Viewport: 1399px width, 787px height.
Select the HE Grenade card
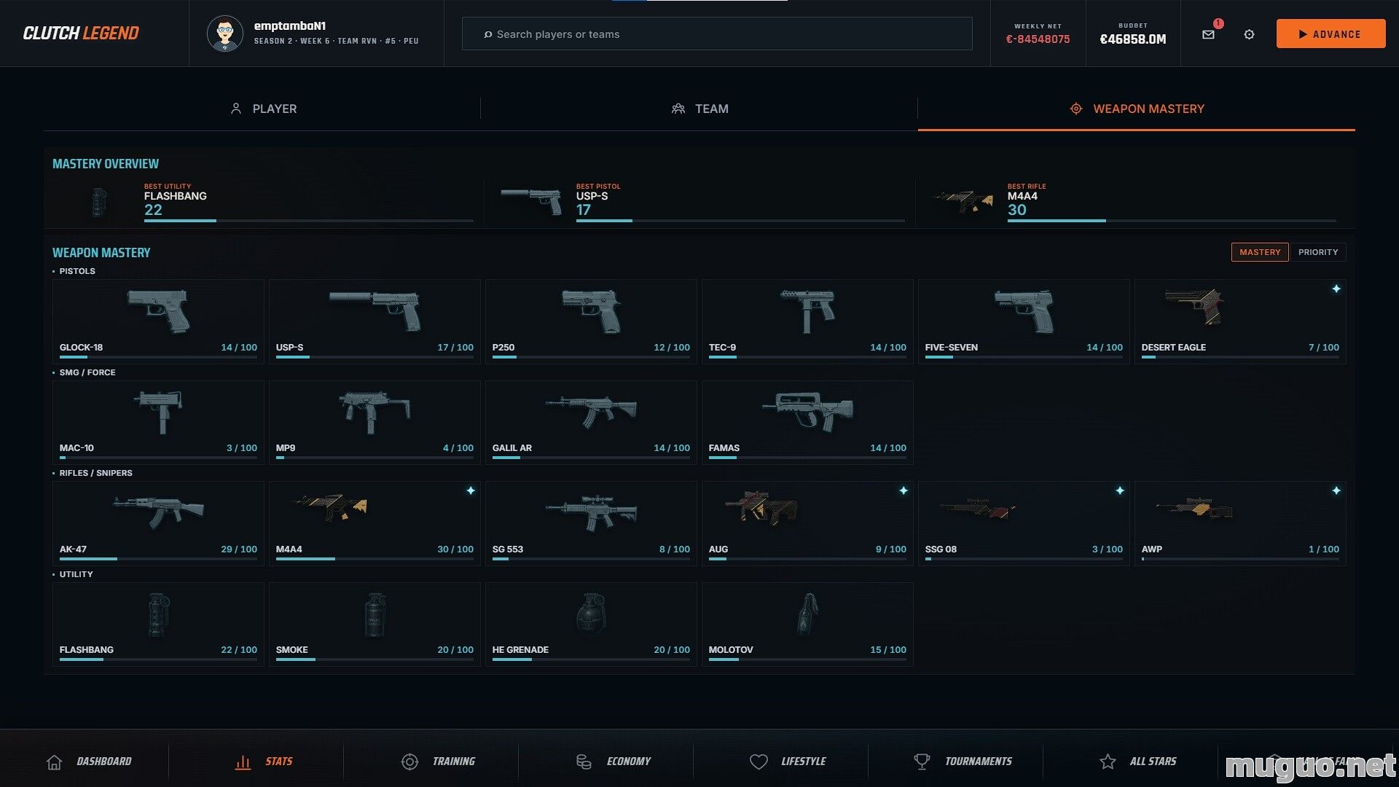591,624
